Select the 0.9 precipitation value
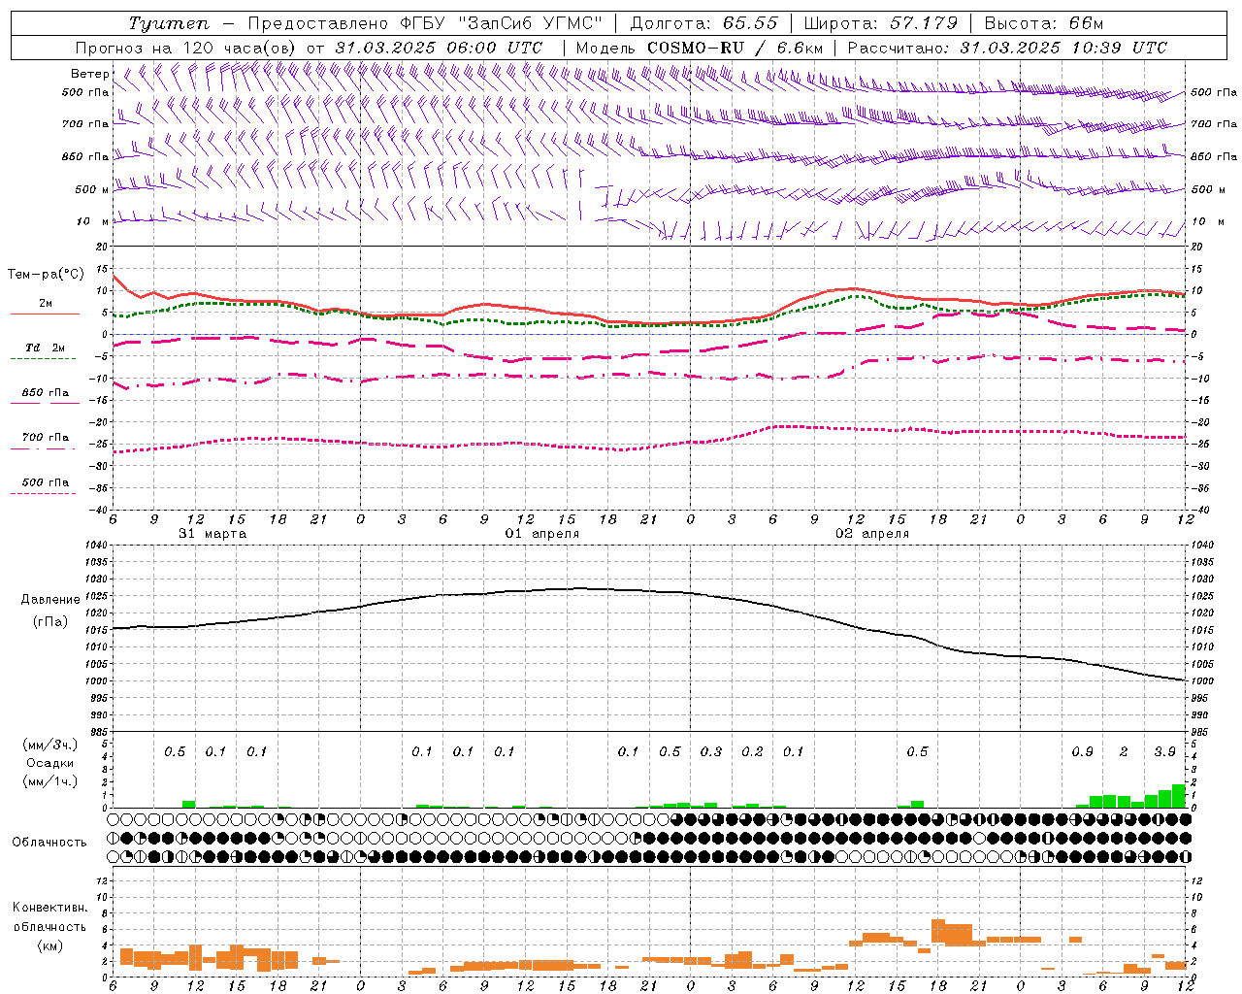 [x=1082, y=751]
